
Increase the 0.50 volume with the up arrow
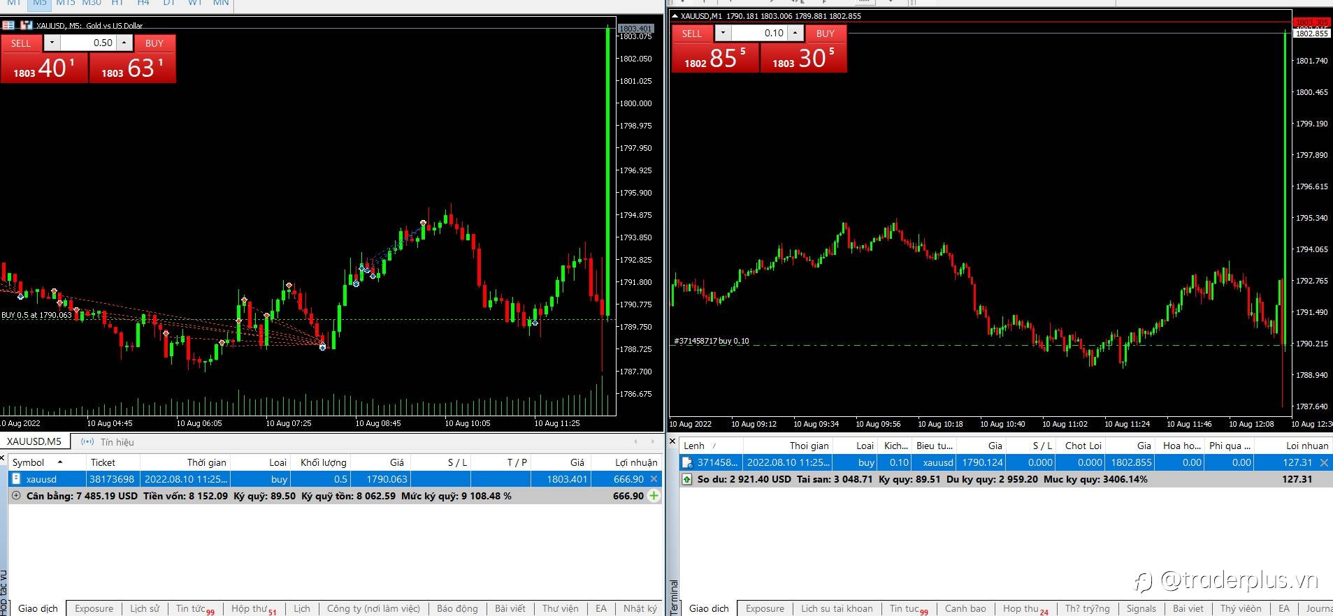click(x=124, y=43)
